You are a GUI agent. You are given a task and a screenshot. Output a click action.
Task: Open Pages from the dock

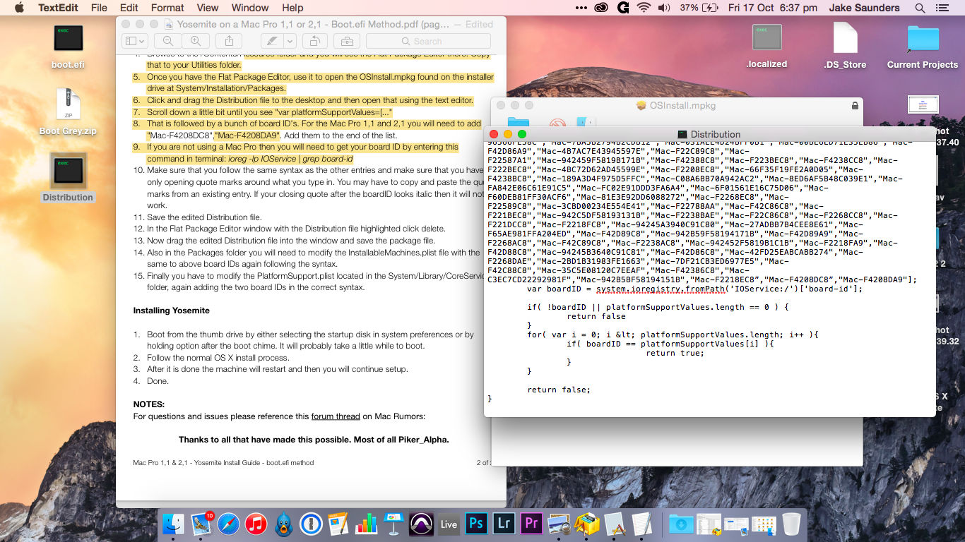point(338,524)
